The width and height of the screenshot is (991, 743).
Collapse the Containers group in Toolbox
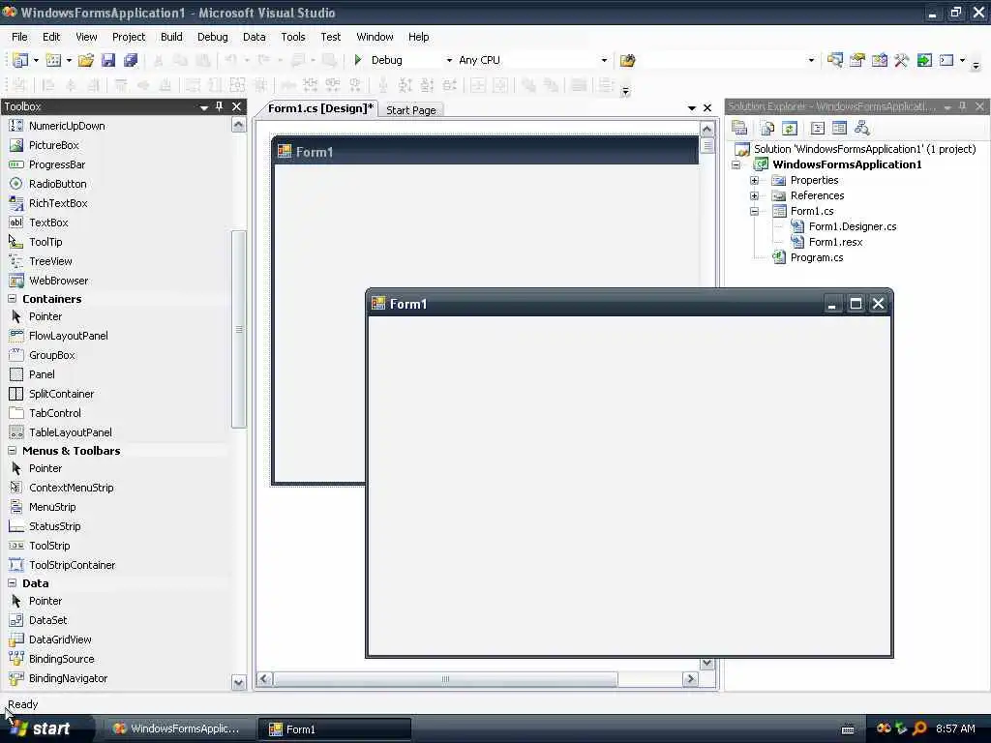12,298
